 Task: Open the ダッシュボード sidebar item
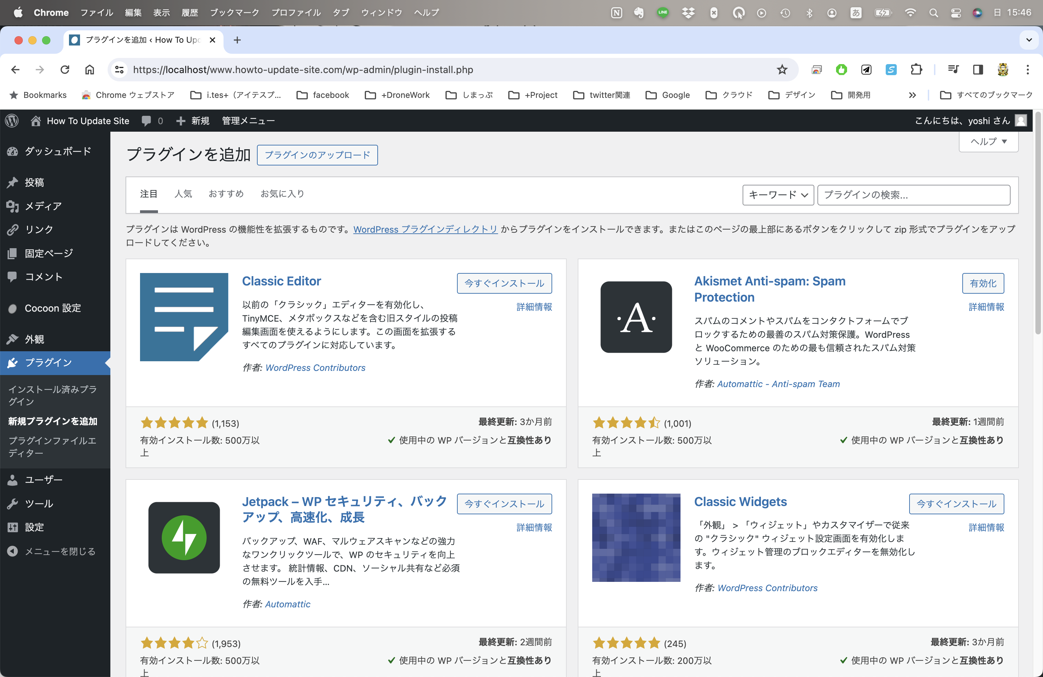[x=55, y=152]
